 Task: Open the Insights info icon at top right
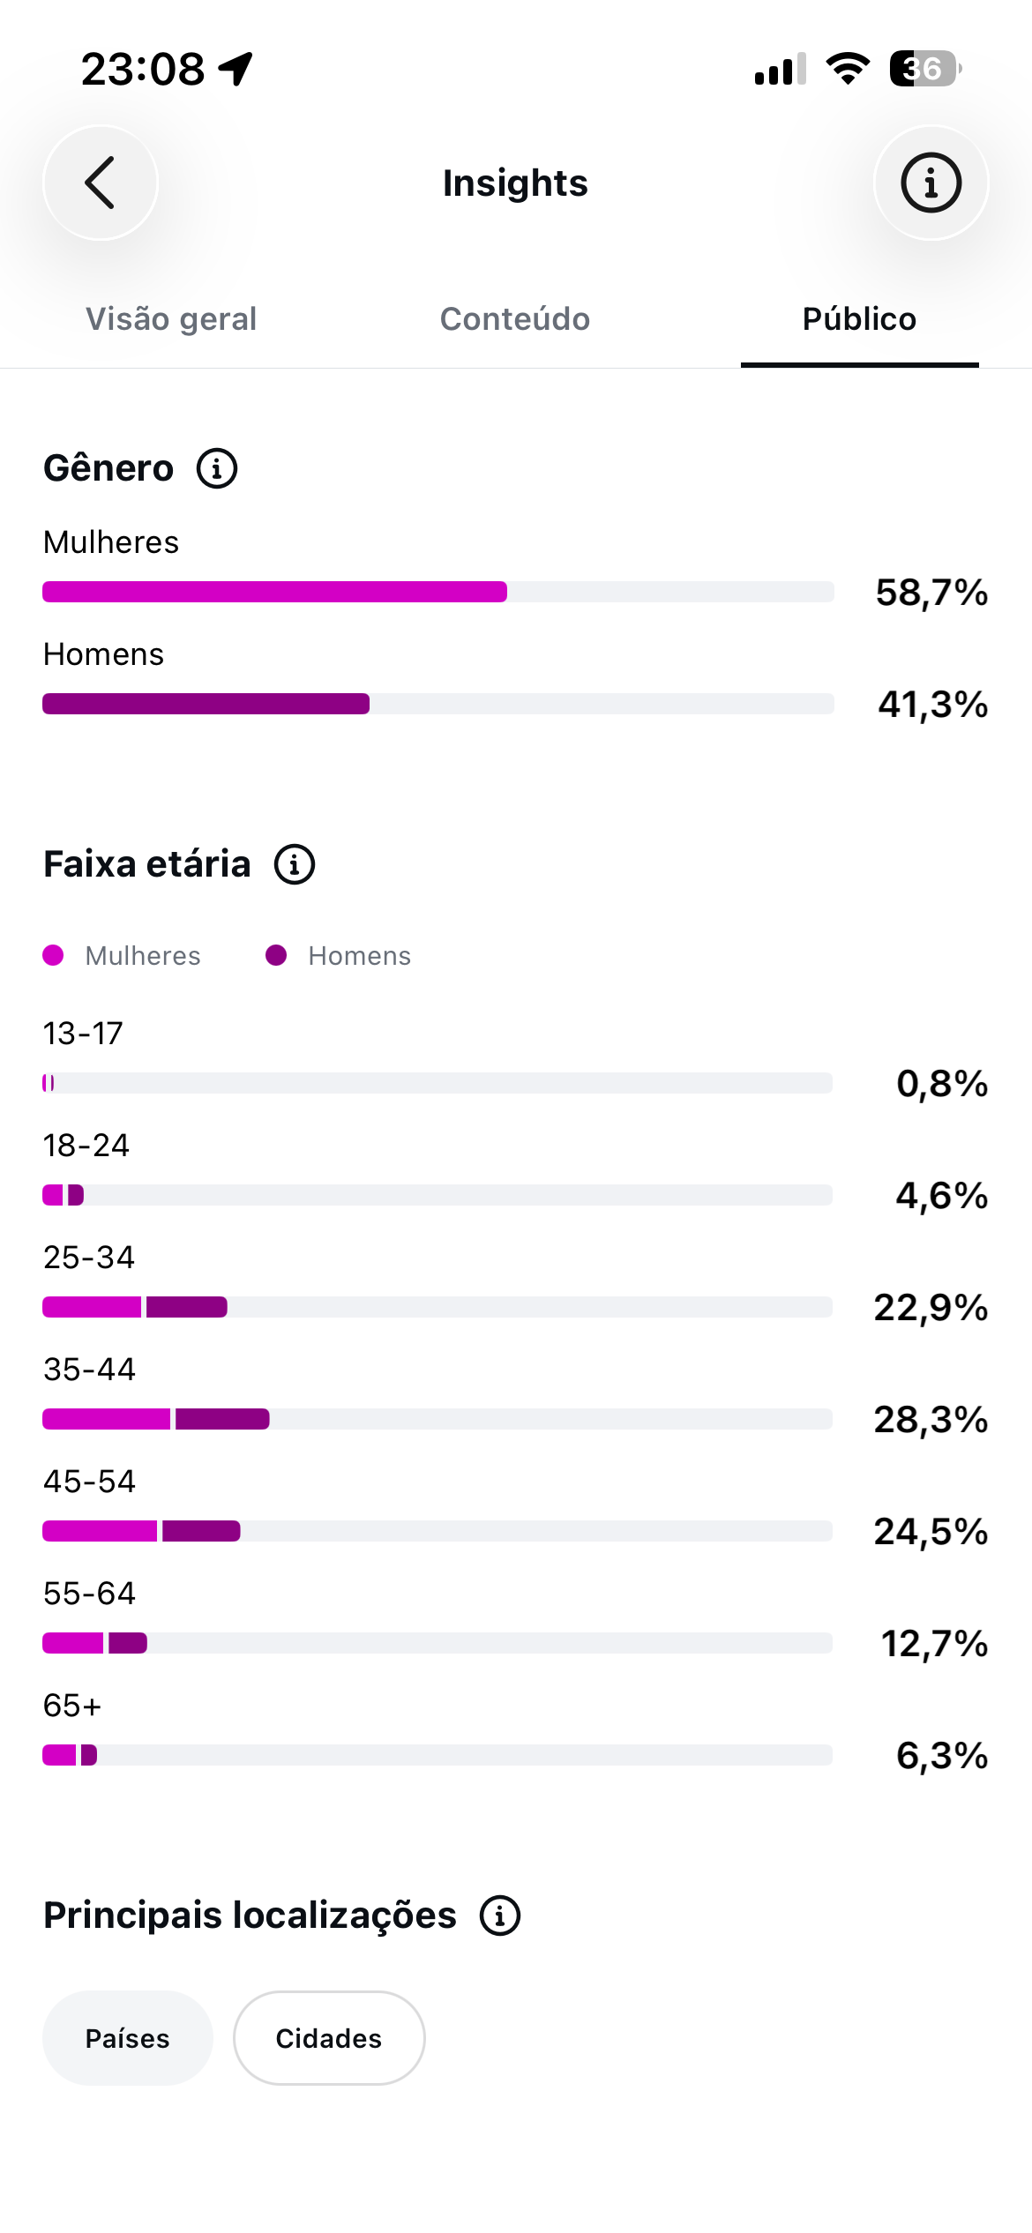pos(931,183)
